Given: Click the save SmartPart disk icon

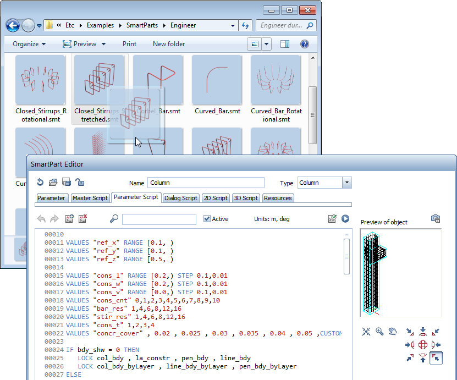Looking at the screenshot, I should 66,183.
